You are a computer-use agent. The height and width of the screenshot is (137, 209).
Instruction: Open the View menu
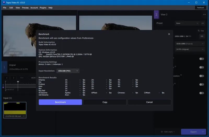click(x=18, y=8)
